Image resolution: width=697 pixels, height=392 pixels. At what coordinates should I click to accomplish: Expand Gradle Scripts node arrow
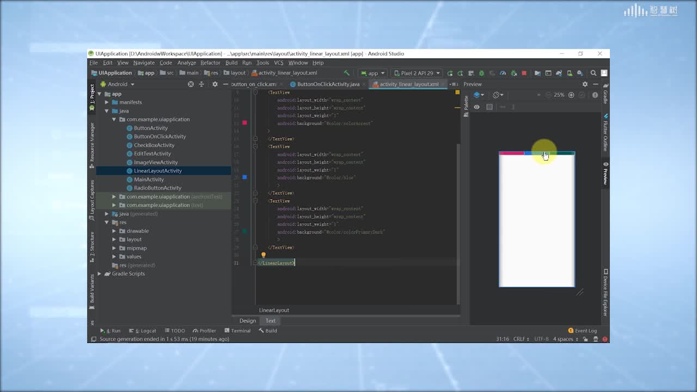99,274
